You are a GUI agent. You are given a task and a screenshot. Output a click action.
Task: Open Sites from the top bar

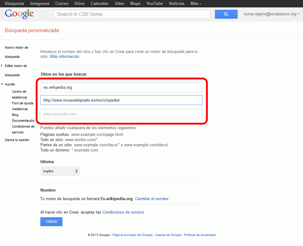tap(120, 3)
